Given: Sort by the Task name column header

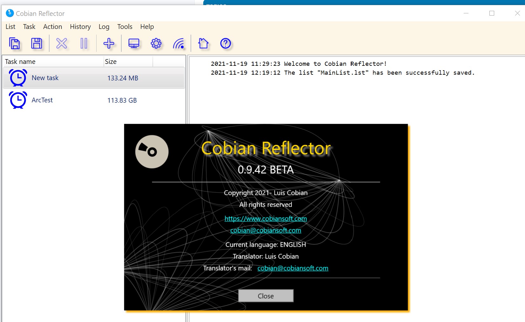Looking at the screenshot, I should pyautogui.click(x=53, y=62).
